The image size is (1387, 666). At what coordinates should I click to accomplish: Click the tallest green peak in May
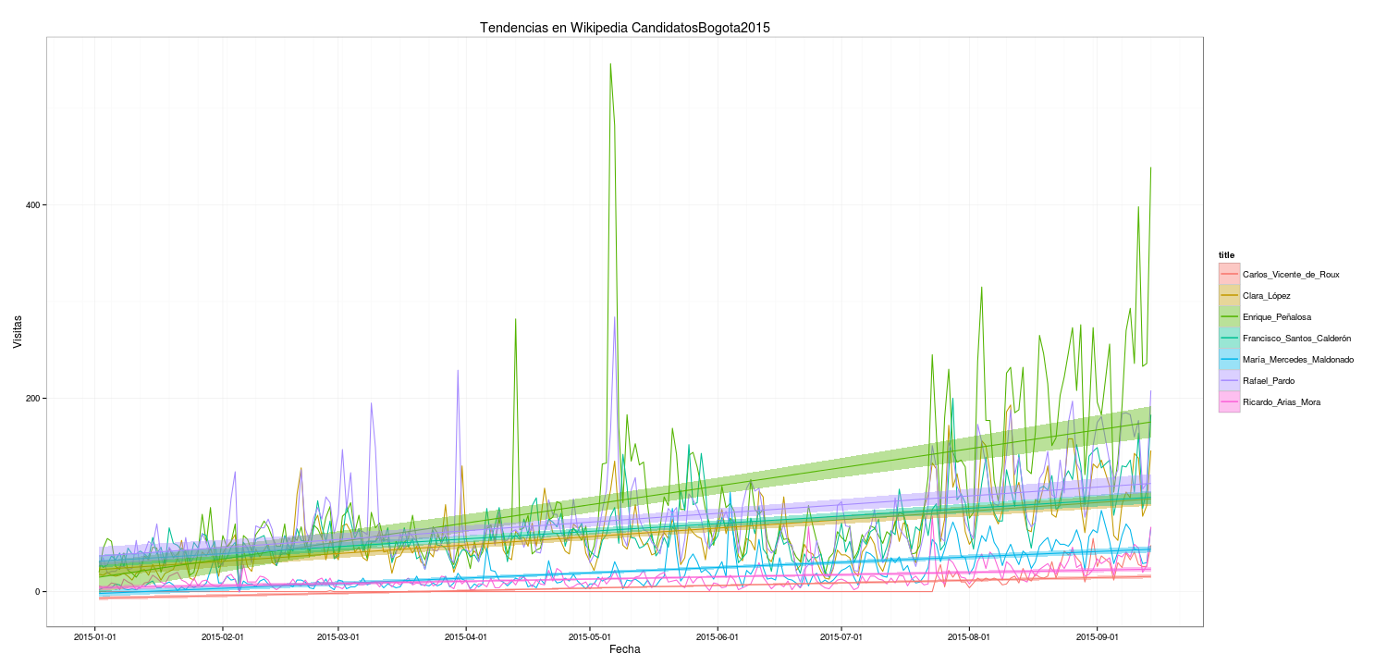pos(610,65)
